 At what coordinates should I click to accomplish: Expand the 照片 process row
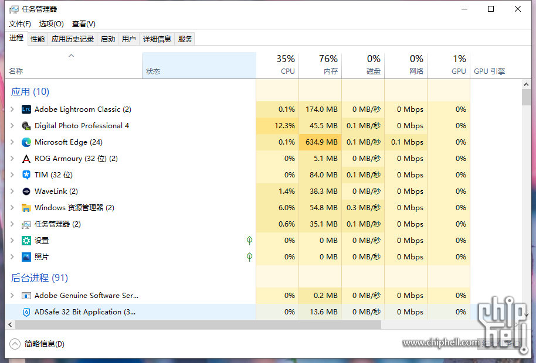coord(12,257)
